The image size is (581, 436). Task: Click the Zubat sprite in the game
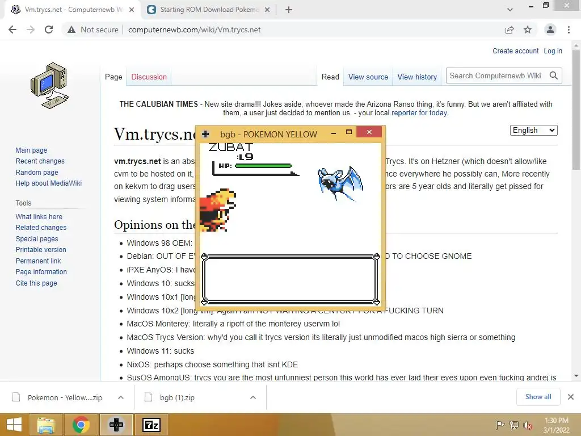[x=340, y=183]
